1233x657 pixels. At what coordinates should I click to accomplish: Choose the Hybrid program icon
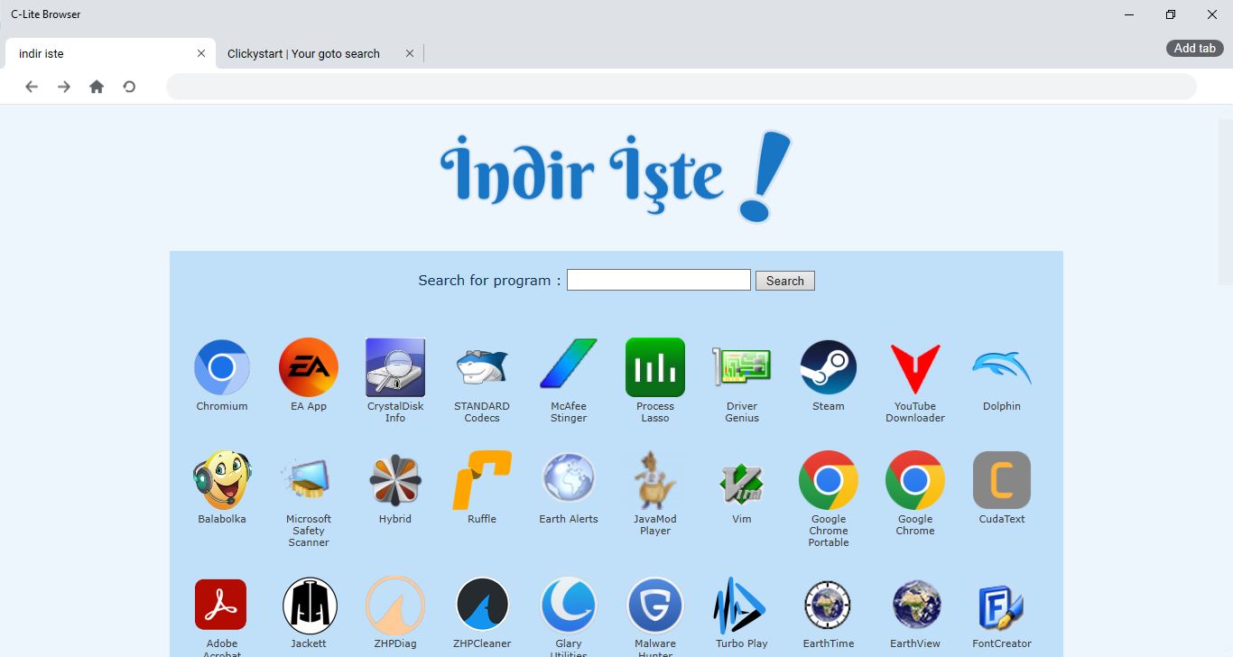click(x=395, y=480)
